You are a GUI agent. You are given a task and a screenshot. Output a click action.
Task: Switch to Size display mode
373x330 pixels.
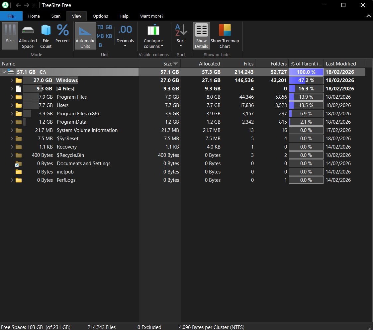pyautogui.click(x=10, y=36)
